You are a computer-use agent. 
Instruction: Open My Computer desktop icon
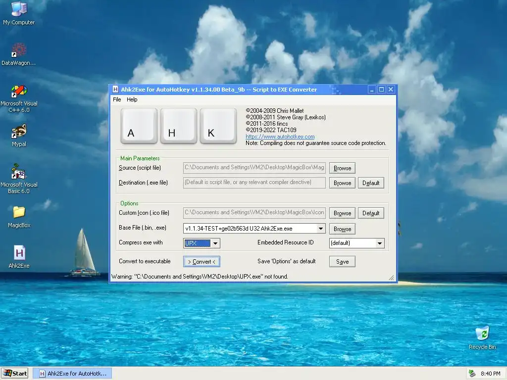(x=19, y=13)
